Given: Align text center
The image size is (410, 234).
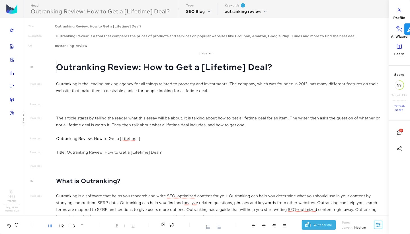Looking at the screenshot, I should click(x=264, y=226).
